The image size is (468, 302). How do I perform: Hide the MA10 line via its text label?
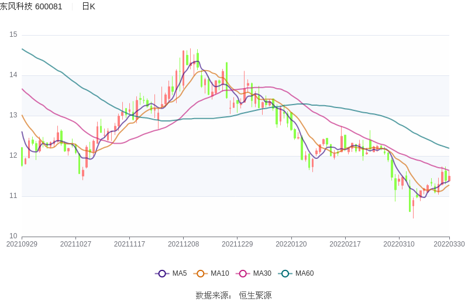point(220,273)
